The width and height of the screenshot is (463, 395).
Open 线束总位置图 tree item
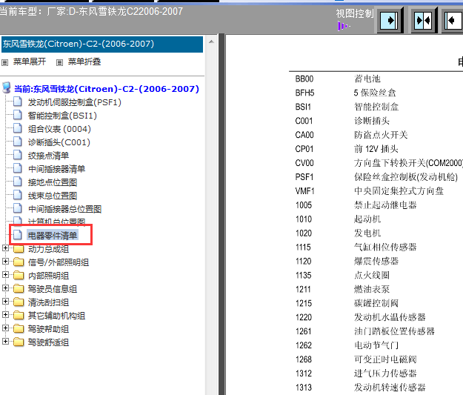[x=53, y=196]
